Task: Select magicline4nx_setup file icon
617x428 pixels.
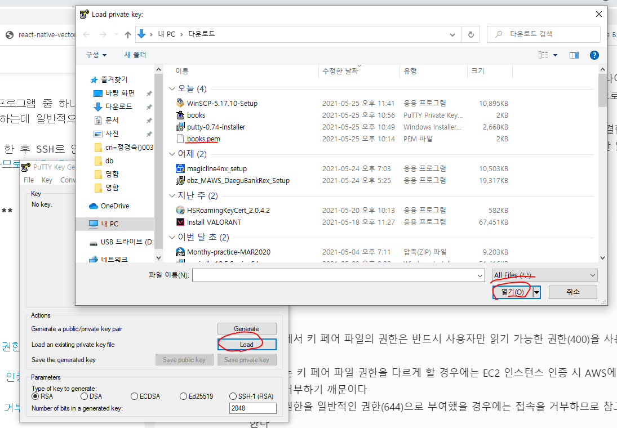Action: pos(180,168)
